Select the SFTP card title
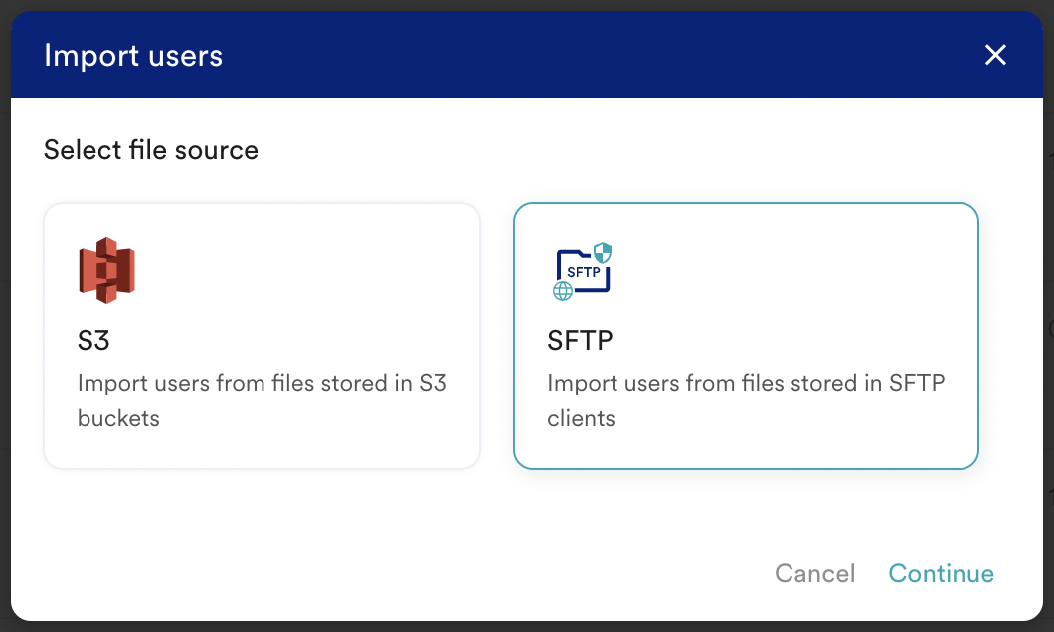Image resolution: width=1054 pixels, height=632 pixels. coord(580,341)
